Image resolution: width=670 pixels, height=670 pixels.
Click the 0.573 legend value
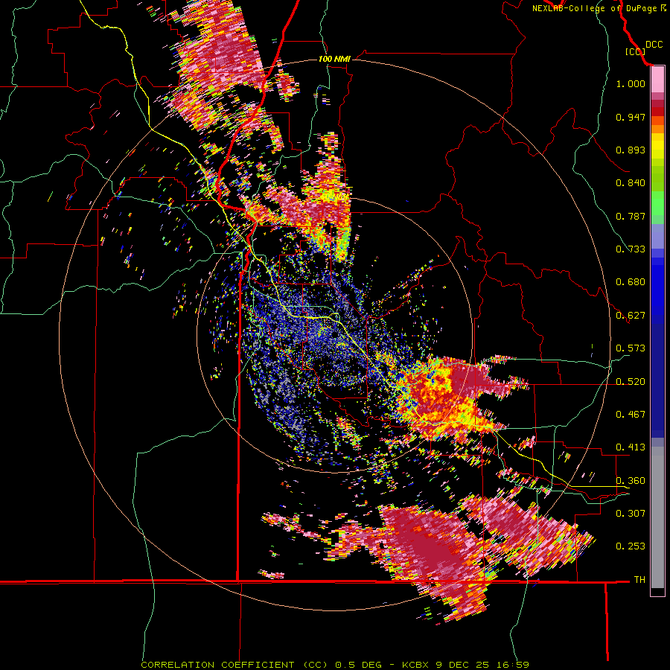[x=631, y=348]
